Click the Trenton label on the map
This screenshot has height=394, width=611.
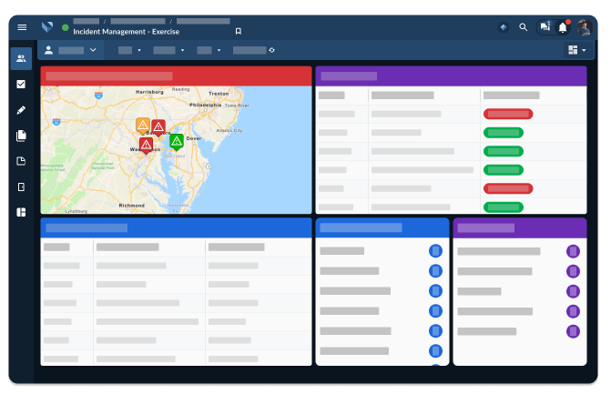tap(219, 94)
